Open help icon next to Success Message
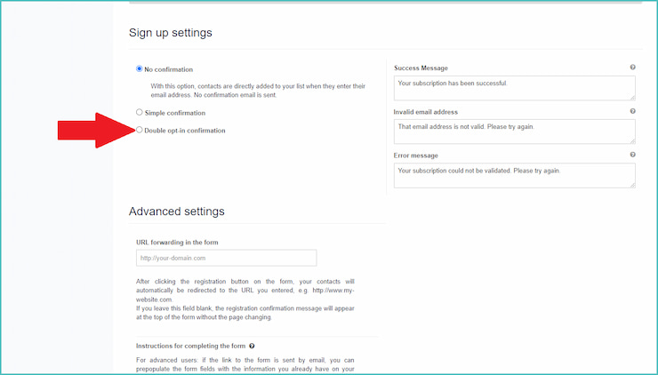This screenshot has height=375, width=658. 632,68
